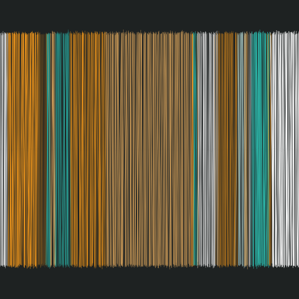Screen dimensions: 299x299
Task: Click the white stripe band at far left edge
Action: click(x=3, y=149)
